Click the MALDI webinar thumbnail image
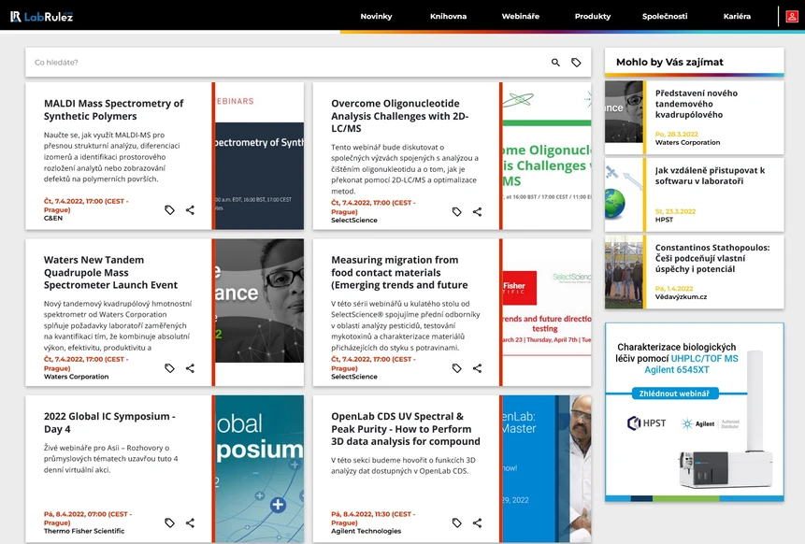This screenshot has height=544, width=805. click(x=259, y=156)
